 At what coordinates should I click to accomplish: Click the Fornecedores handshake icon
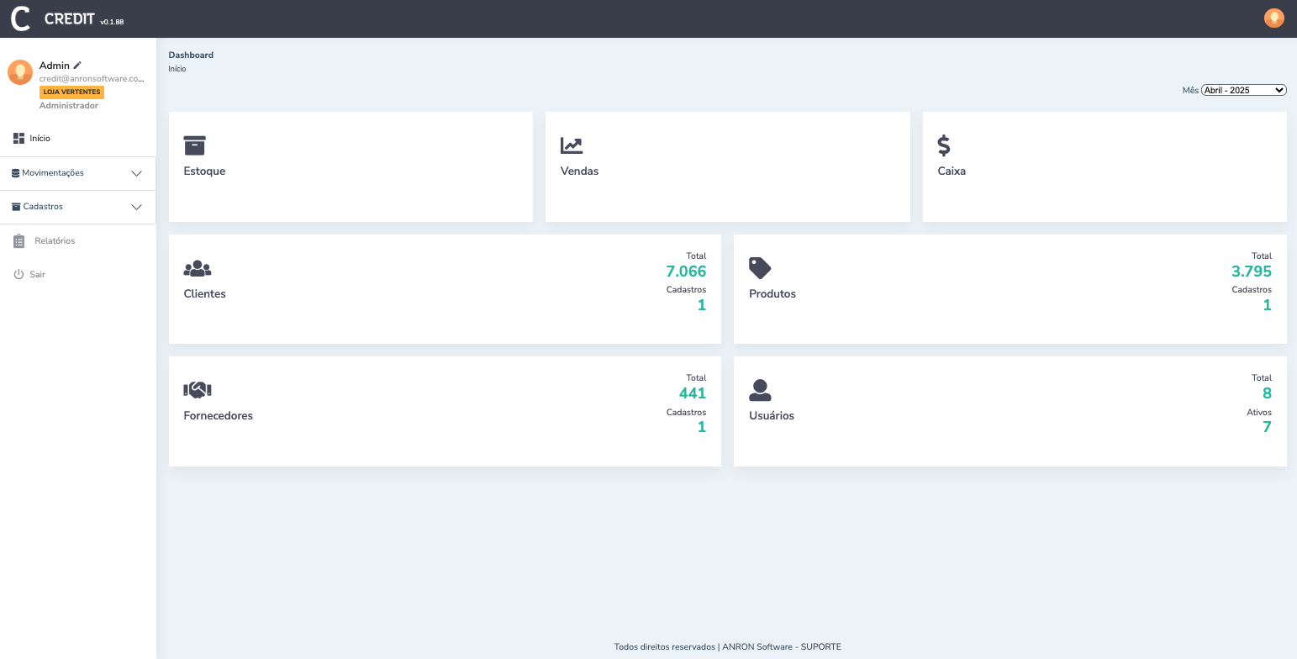click(198, 390)
